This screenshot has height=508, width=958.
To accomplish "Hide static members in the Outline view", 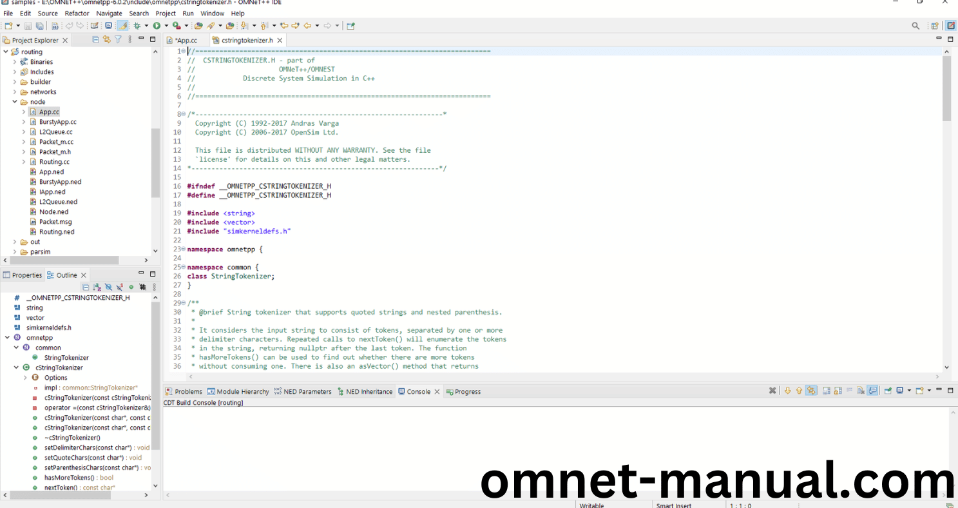I will click(119, 287).
